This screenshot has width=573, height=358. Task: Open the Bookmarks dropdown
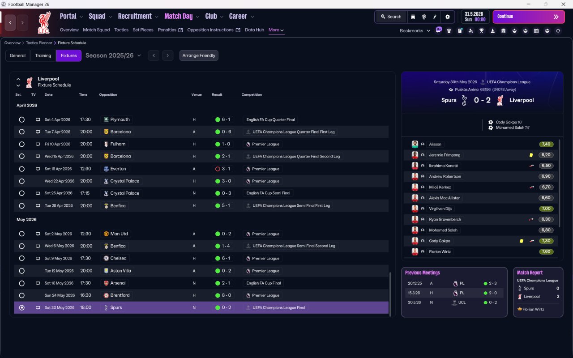(415, 31)
